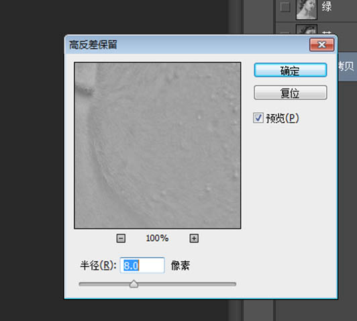Close the 高反差保留 dialog with X
Screen dimensions: 357x321
click(321, 44)
